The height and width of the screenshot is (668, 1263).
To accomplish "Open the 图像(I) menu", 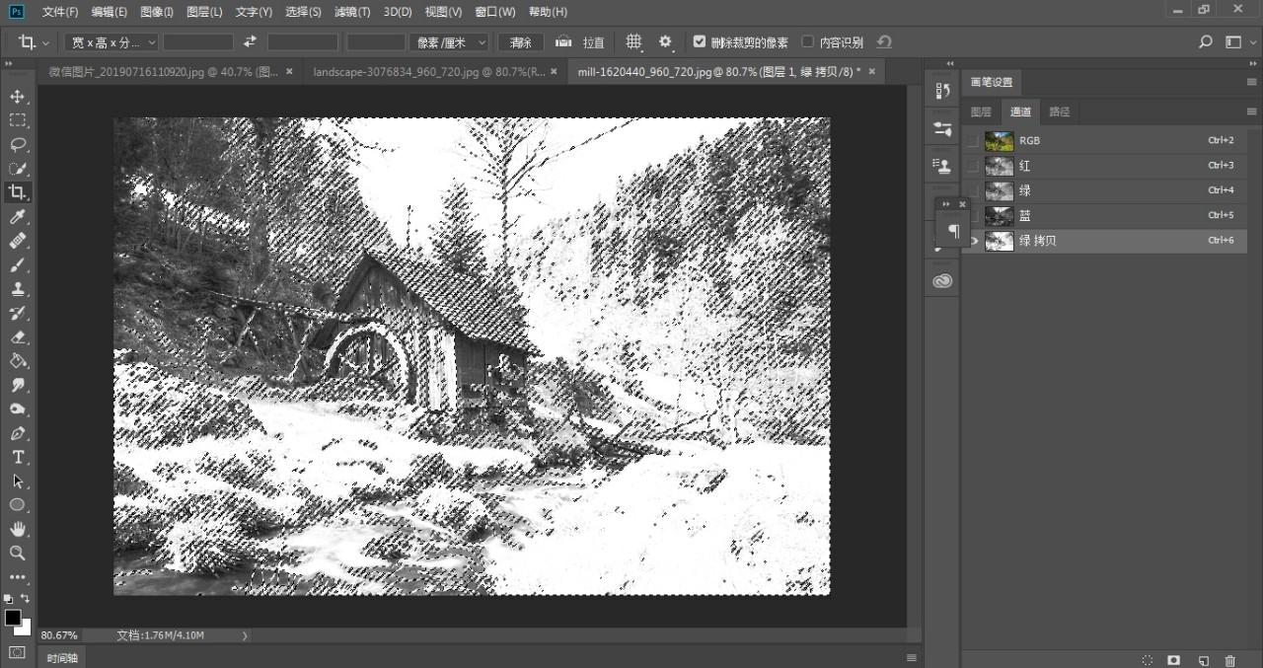I will click(157, 12).
